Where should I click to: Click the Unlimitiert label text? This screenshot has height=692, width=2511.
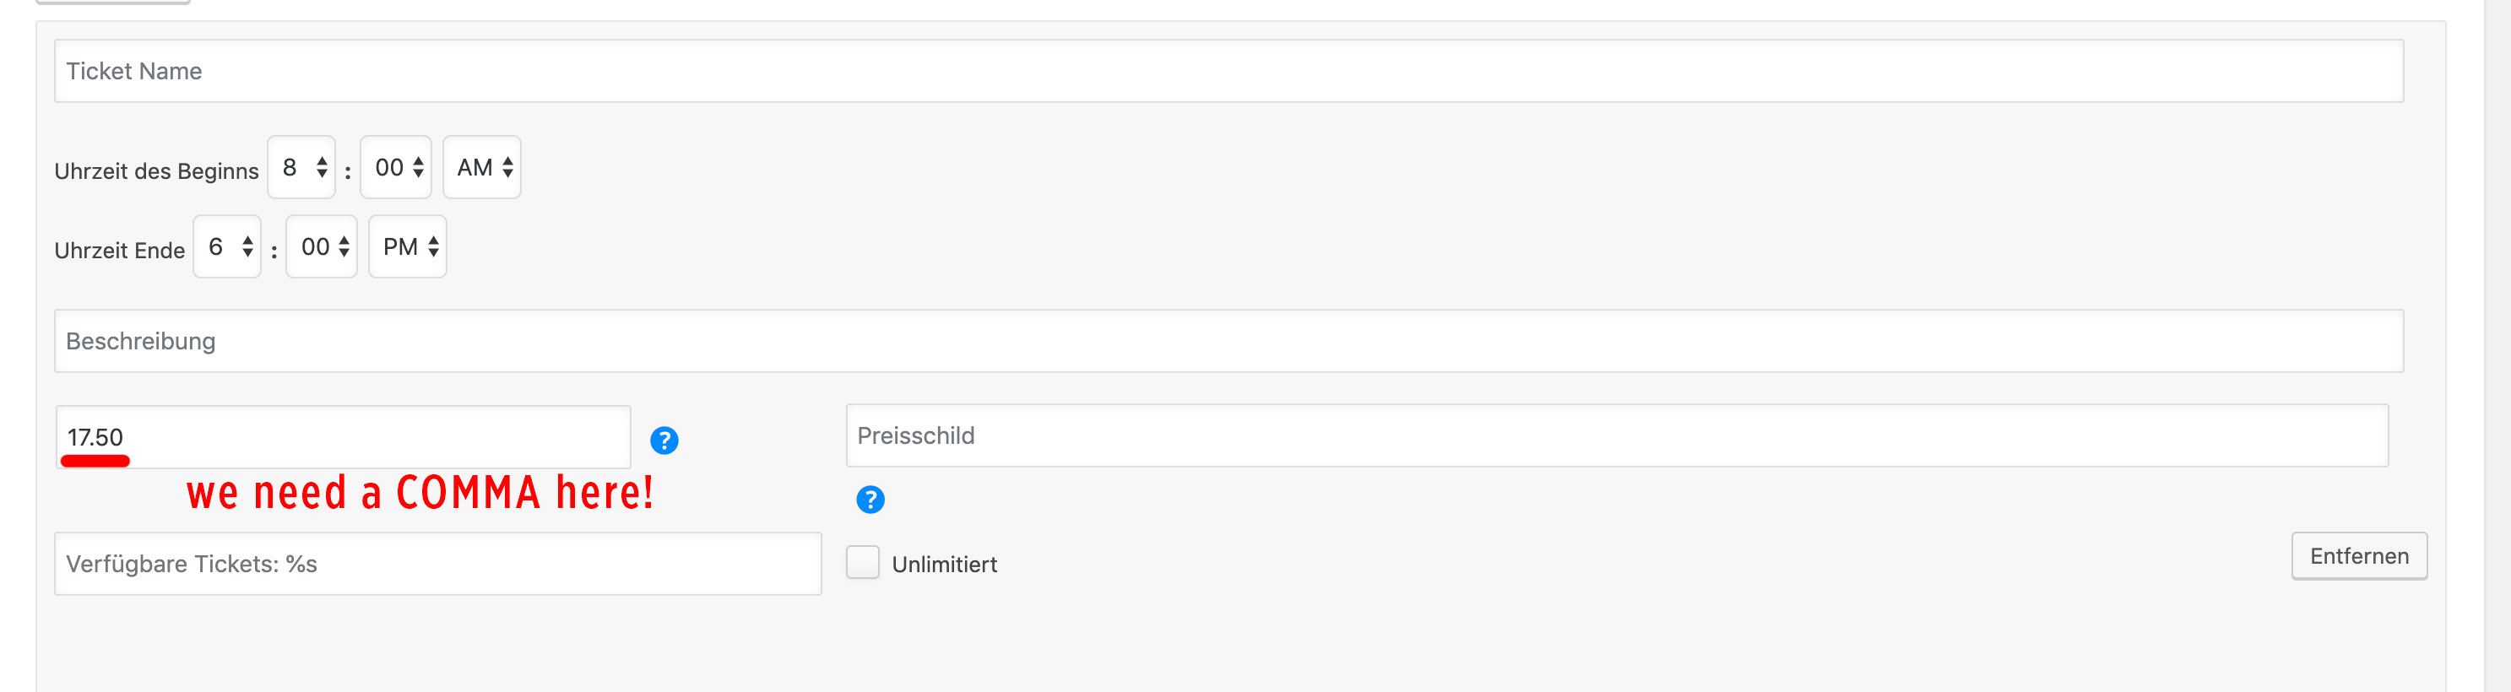(x=944, y=565)
